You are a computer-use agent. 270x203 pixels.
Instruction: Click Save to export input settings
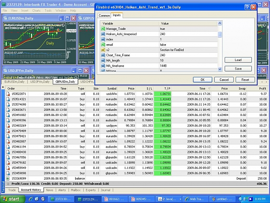238,69
